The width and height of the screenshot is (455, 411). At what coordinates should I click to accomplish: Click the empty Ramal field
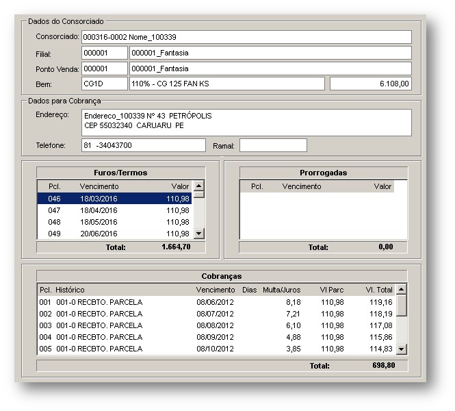pos(273,145)
